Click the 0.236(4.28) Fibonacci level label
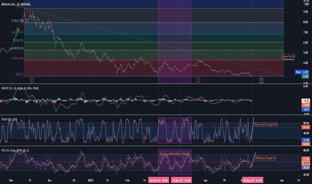 17,58
